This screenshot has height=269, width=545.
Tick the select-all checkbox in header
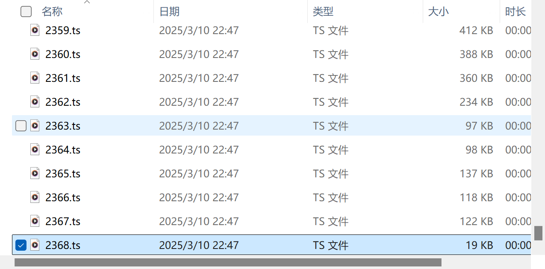click(x=26, y=12)
